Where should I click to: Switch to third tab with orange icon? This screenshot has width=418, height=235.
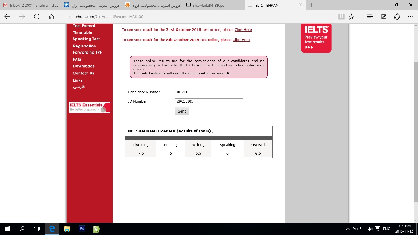pos(153,5)
